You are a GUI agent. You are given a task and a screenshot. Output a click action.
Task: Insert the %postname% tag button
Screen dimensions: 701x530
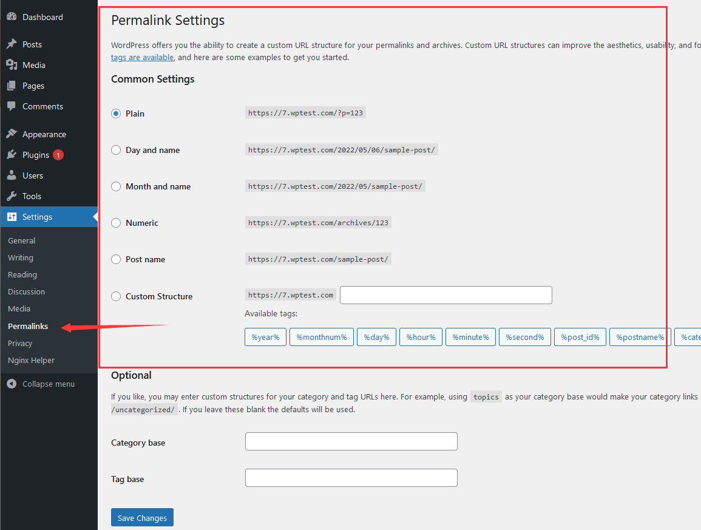coord(640,337)
